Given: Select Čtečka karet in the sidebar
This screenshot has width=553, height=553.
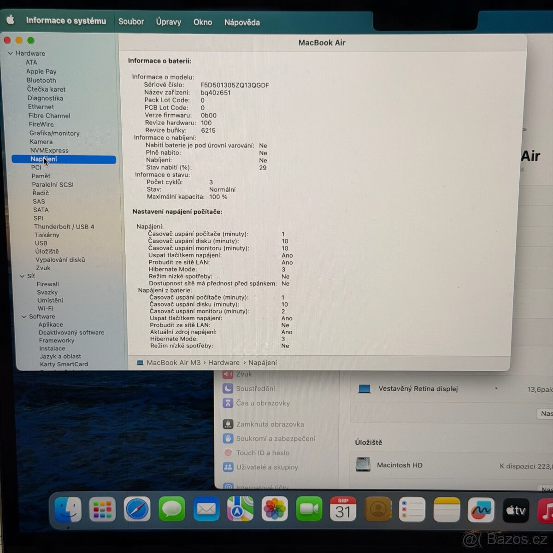Looking at the screenshot, I should point(46,89).
